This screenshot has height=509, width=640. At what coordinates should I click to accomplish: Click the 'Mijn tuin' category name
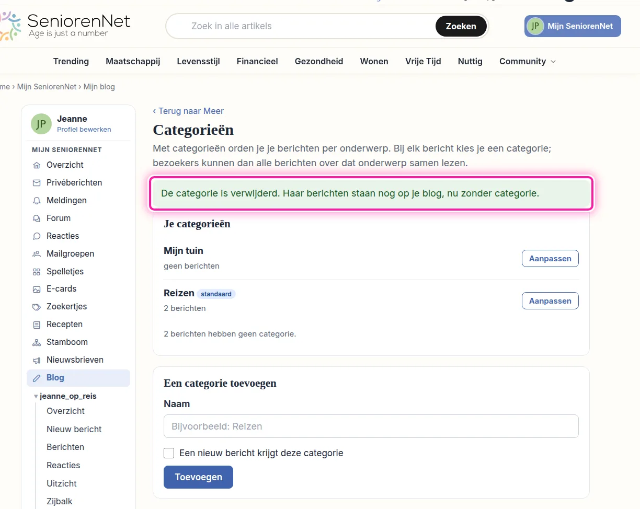click(184, 251)
